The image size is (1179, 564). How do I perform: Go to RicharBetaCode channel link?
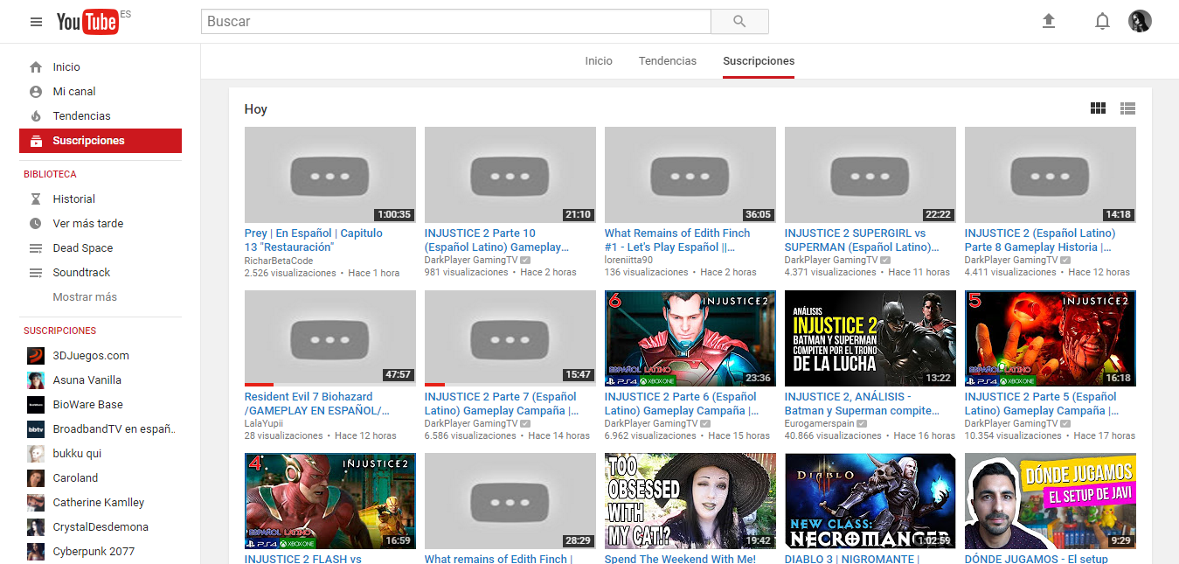pyautogui.click(x=279, y=261)
